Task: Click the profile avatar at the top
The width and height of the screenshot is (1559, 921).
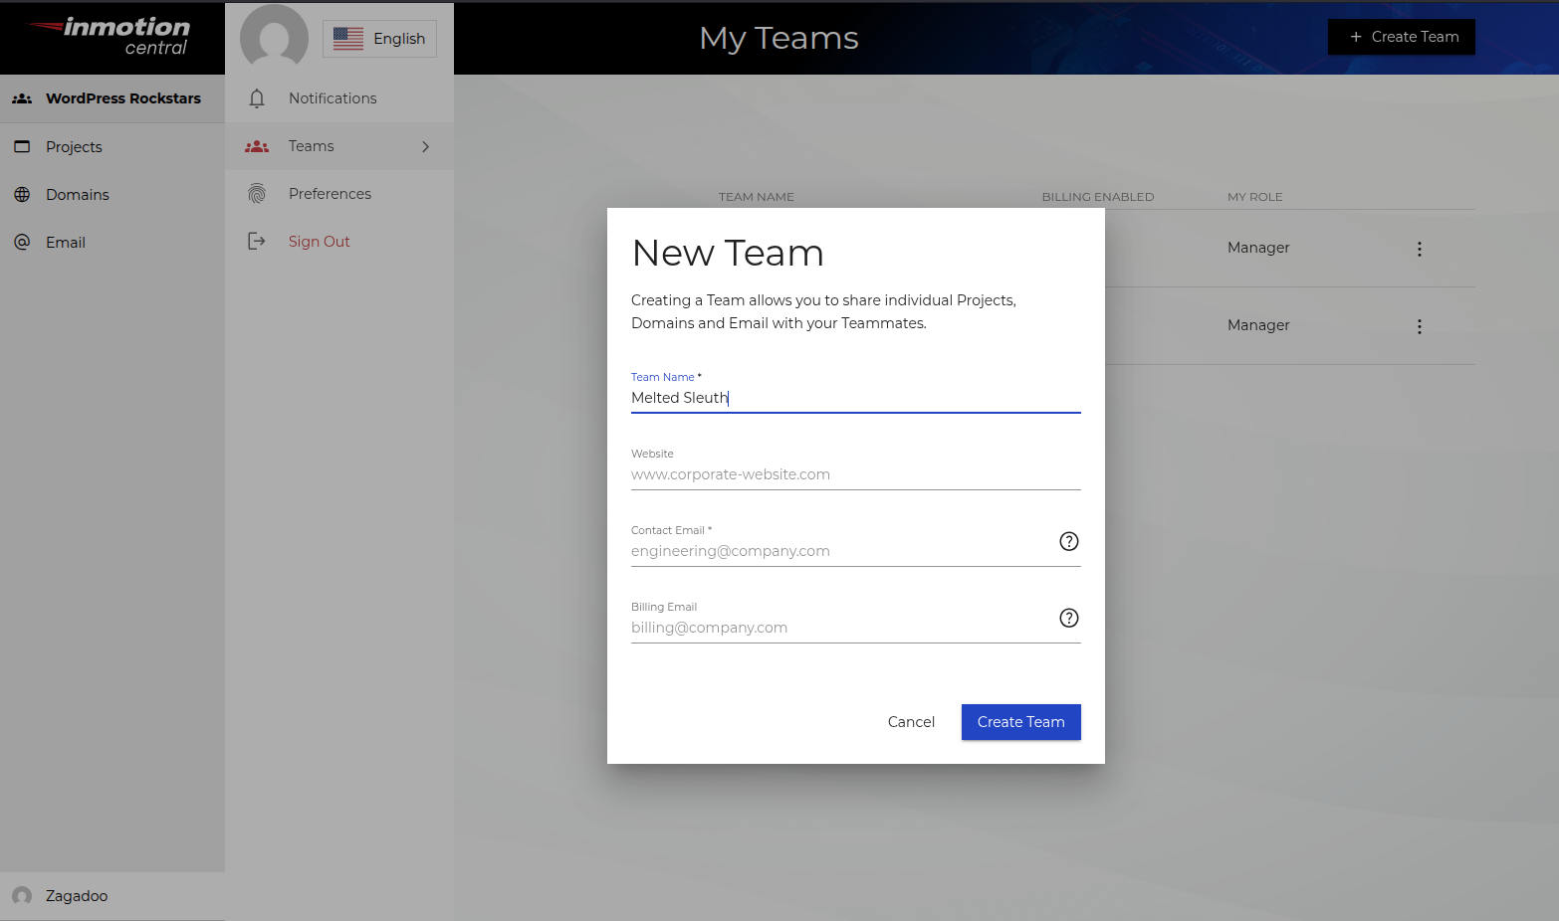Action: (x=272, y=37)
